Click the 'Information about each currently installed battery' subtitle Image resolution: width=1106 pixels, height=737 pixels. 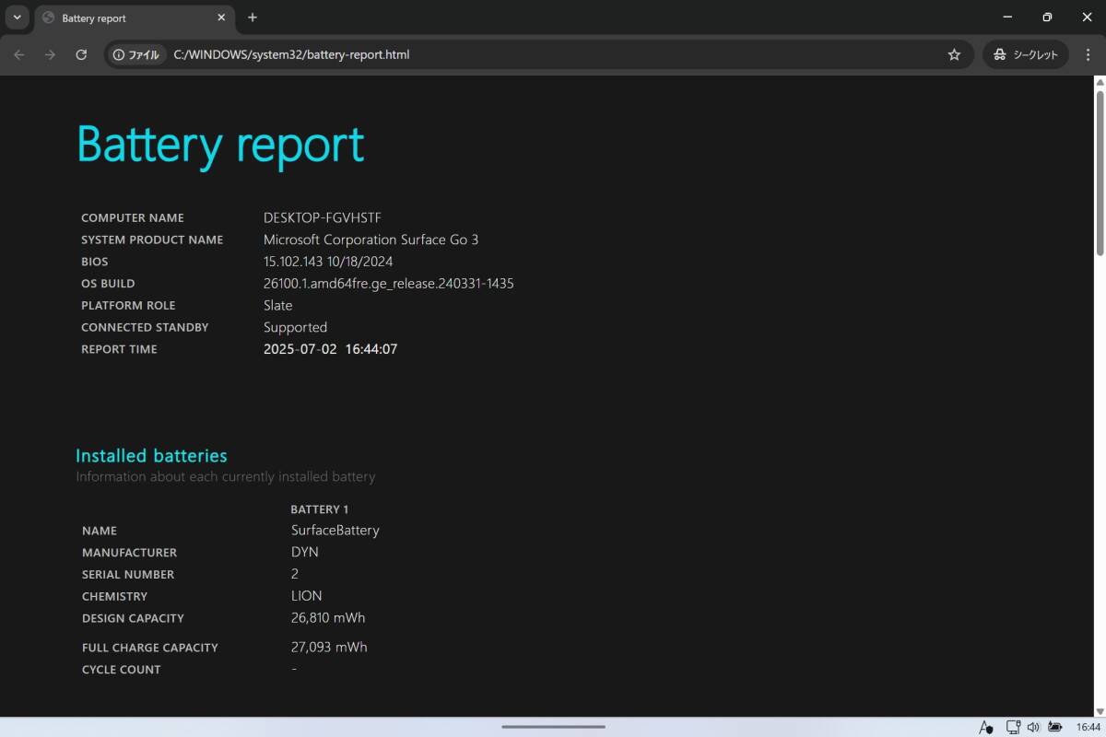tap(226, 477)
